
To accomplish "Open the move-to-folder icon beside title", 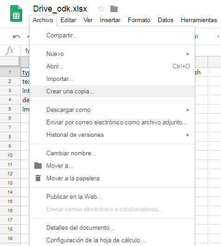I will (114, 9).
